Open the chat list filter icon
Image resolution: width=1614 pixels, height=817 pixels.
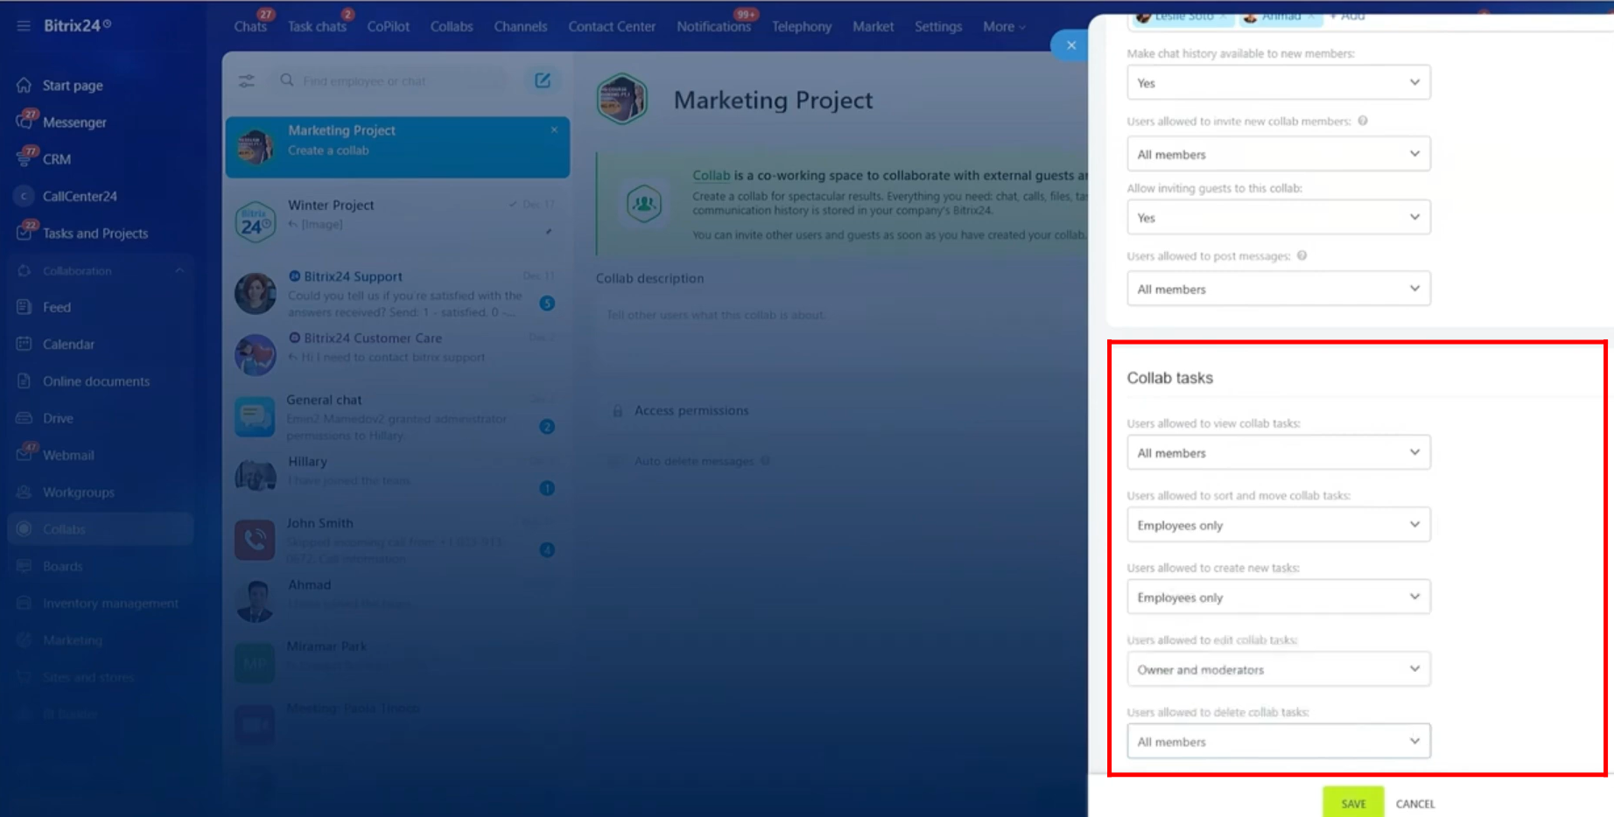[247, 80]
